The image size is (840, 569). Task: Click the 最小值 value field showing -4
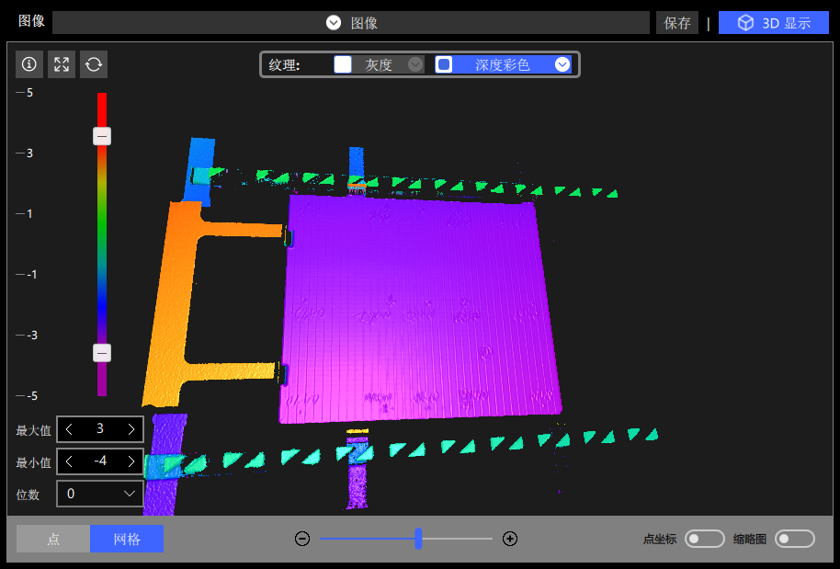pos(100,461)
